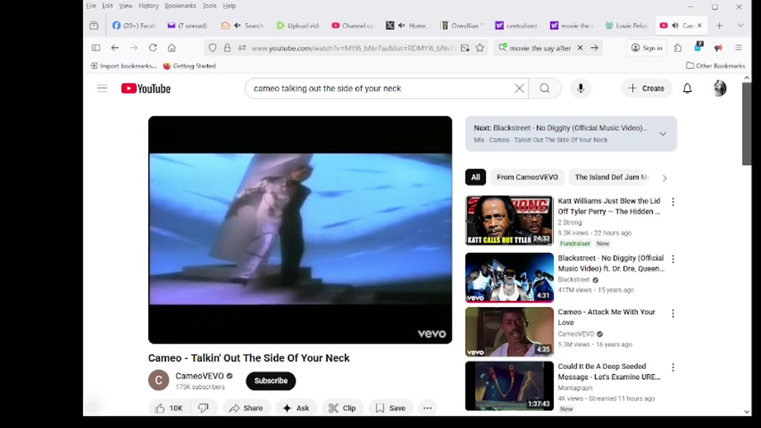The width and height of the screenshot is (761, 428).
Task: Toggle the Firefox sidebar button
Action: click(x=96, y=48)
